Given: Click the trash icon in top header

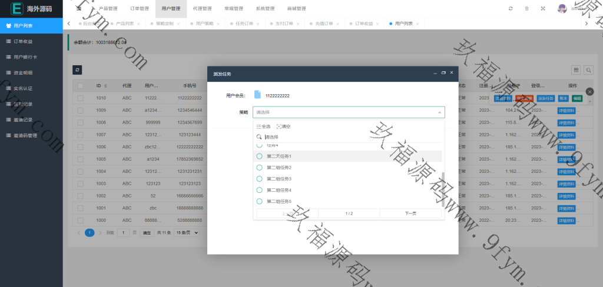Looking at the screenshot, I should 526,9.
